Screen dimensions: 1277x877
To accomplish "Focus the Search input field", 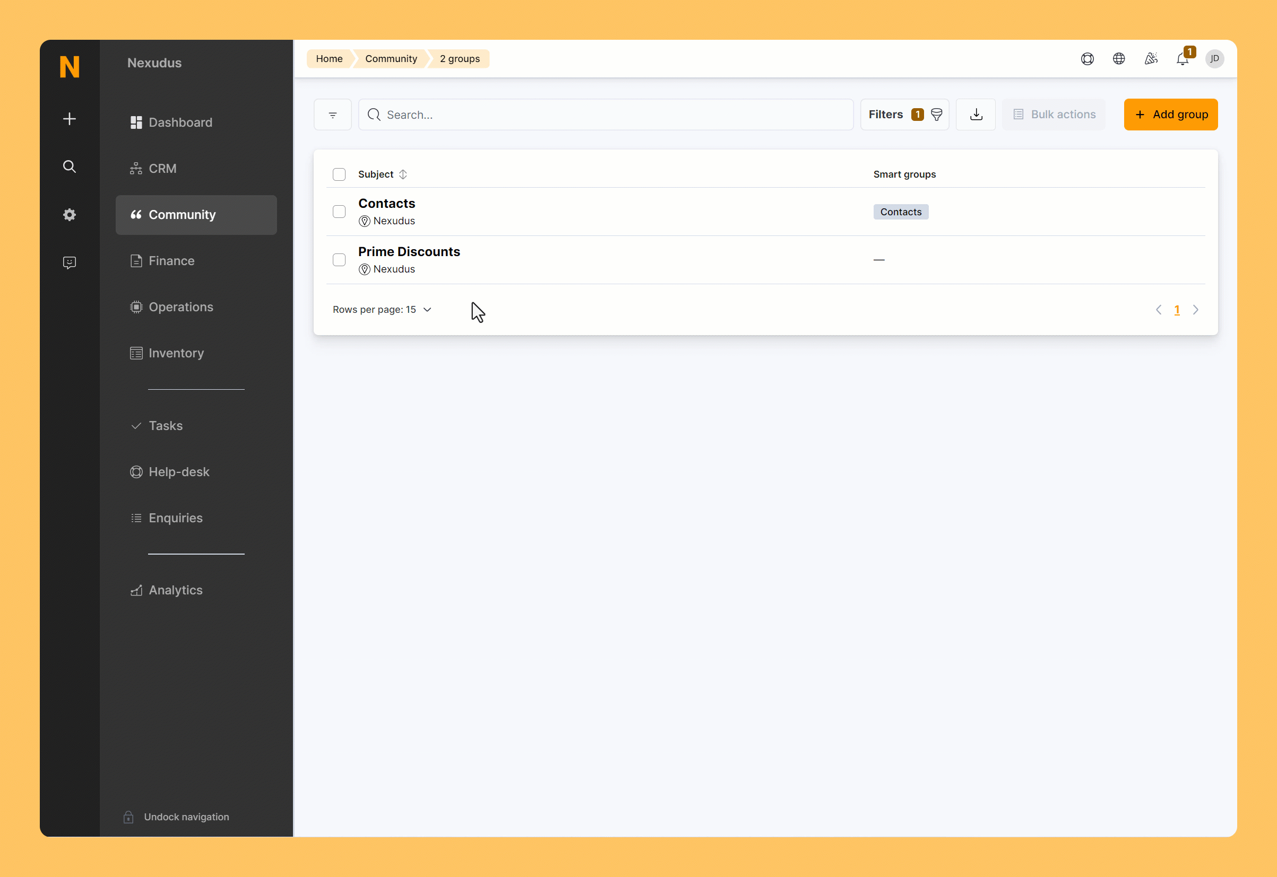I will pyautogui.click(x=606, y=115).
